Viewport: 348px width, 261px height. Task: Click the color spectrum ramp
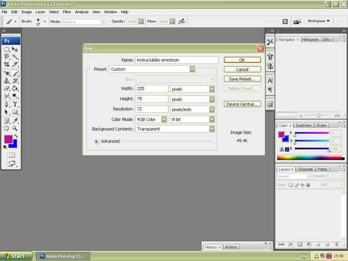pos(311,158)
